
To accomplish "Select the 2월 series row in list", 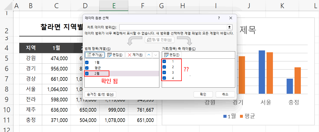I will click(x=122, y=73).
